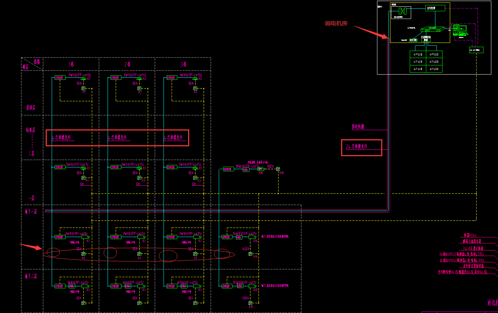Select the NVR storage box in control room
Viewport: 498px width, 313px height.
(x=413, y=40)
